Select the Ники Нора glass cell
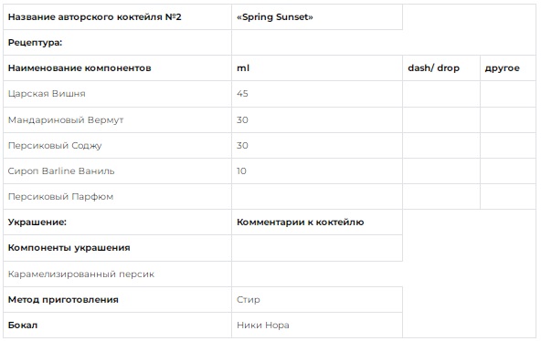 click(x=317, y=325)
